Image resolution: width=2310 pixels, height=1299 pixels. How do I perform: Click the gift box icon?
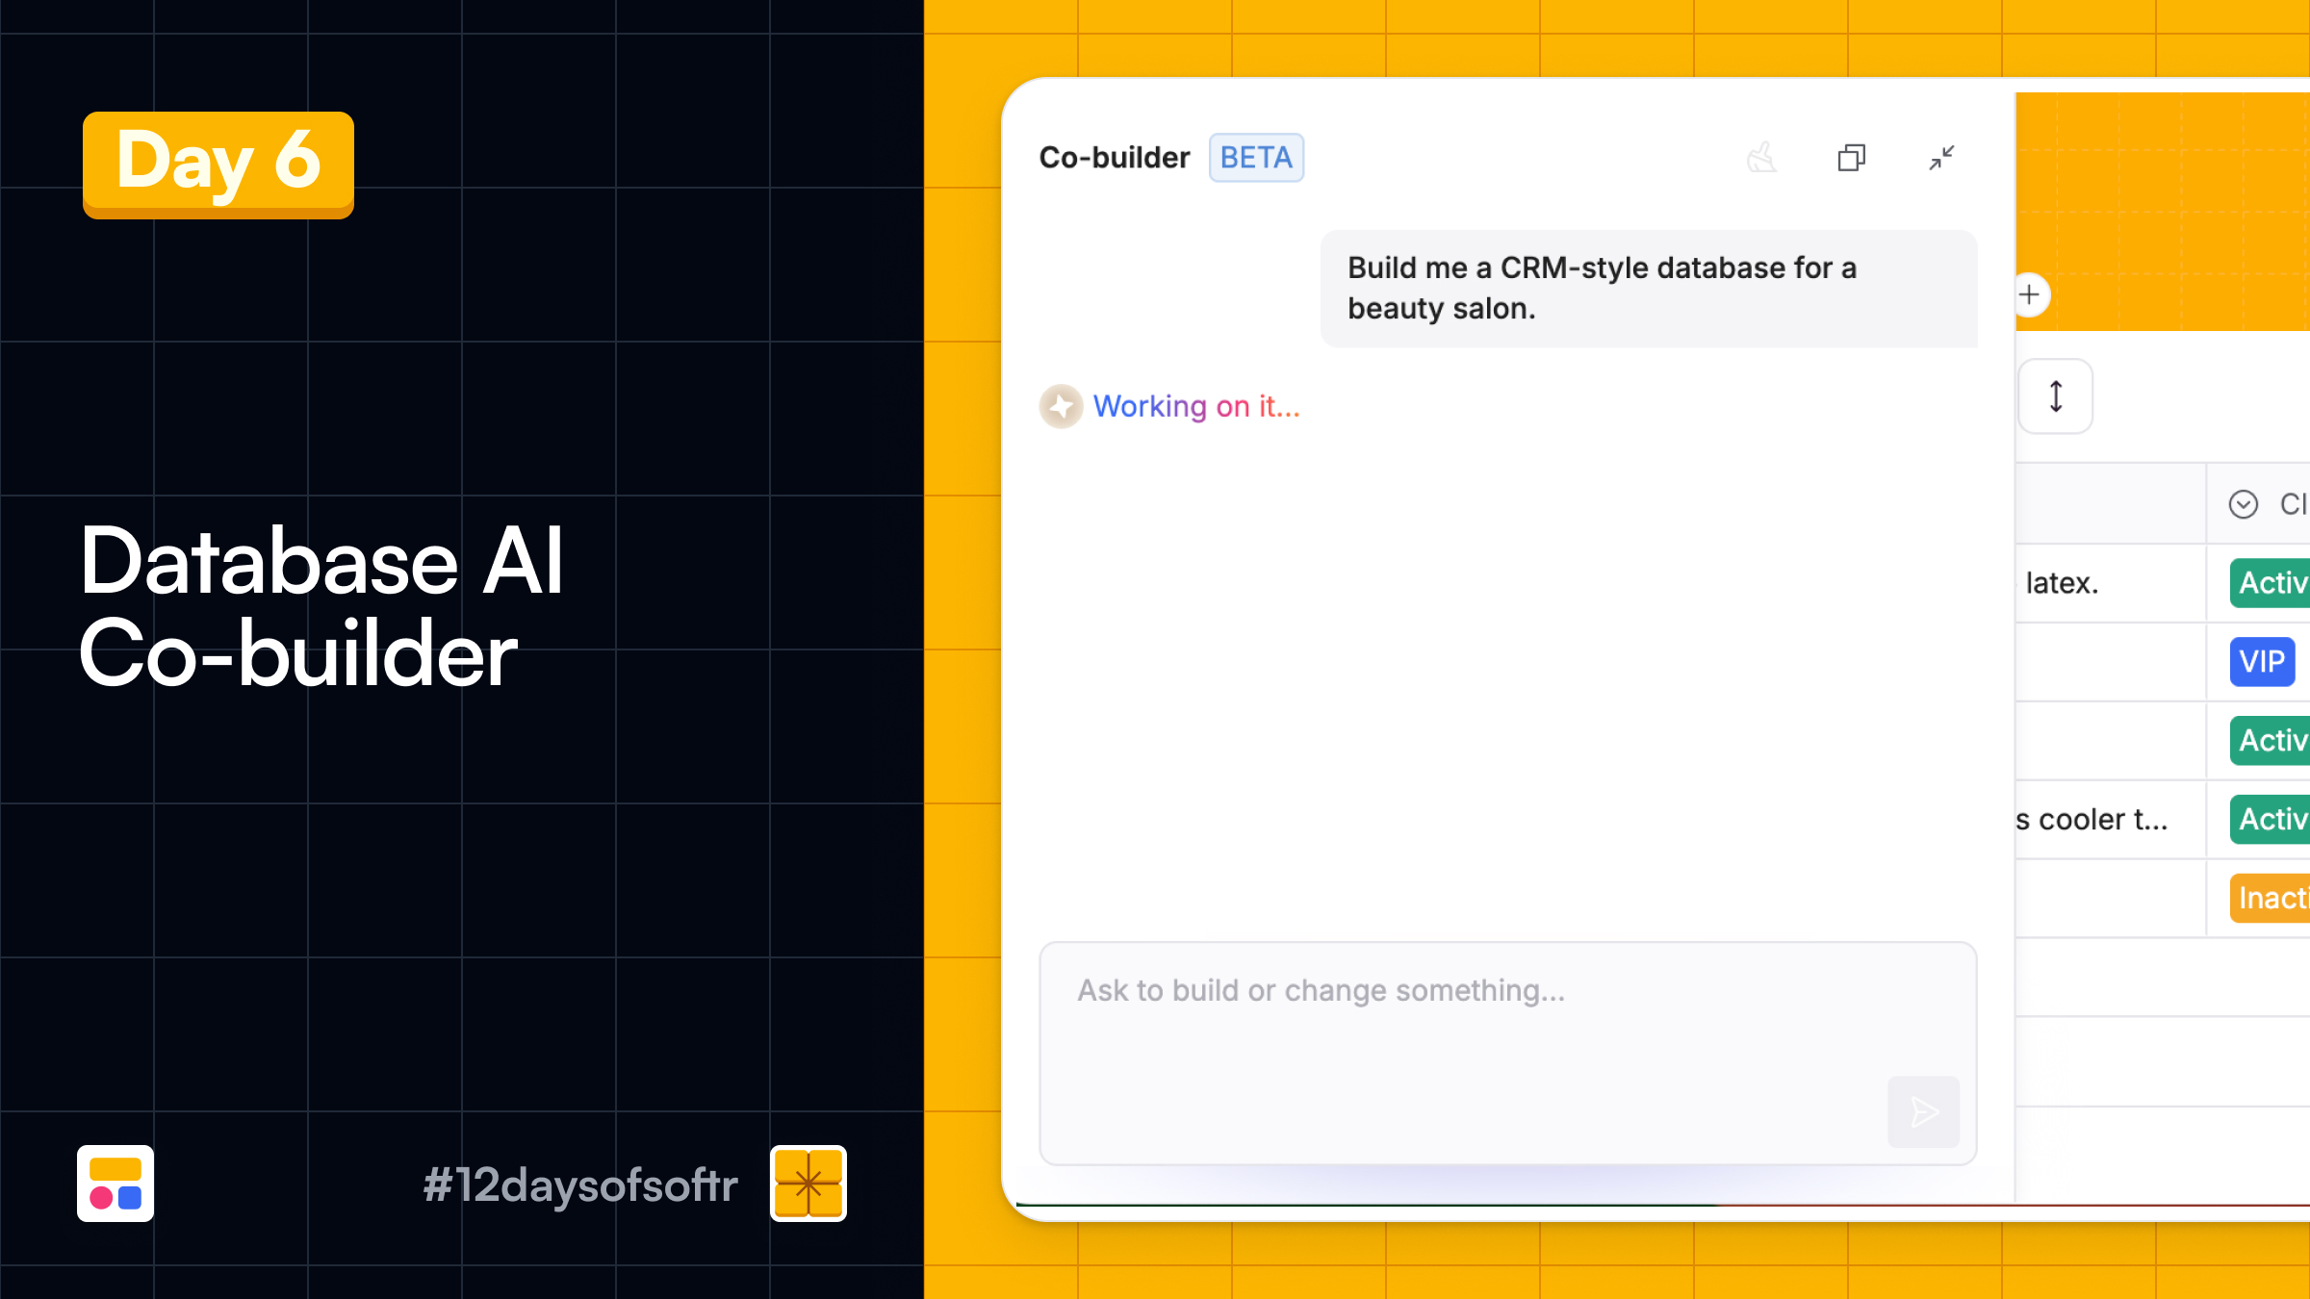(x=808, y=1184)
